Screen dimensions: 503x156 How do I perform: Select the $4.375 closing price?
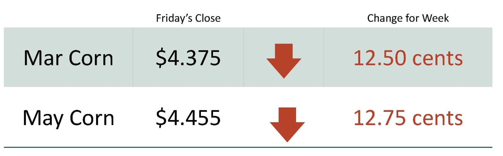pos(188,58)
